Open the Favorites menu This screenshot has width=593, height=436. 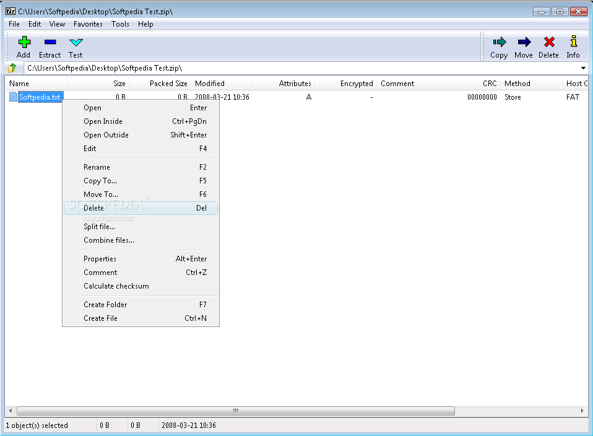click(x=88, y=24)
